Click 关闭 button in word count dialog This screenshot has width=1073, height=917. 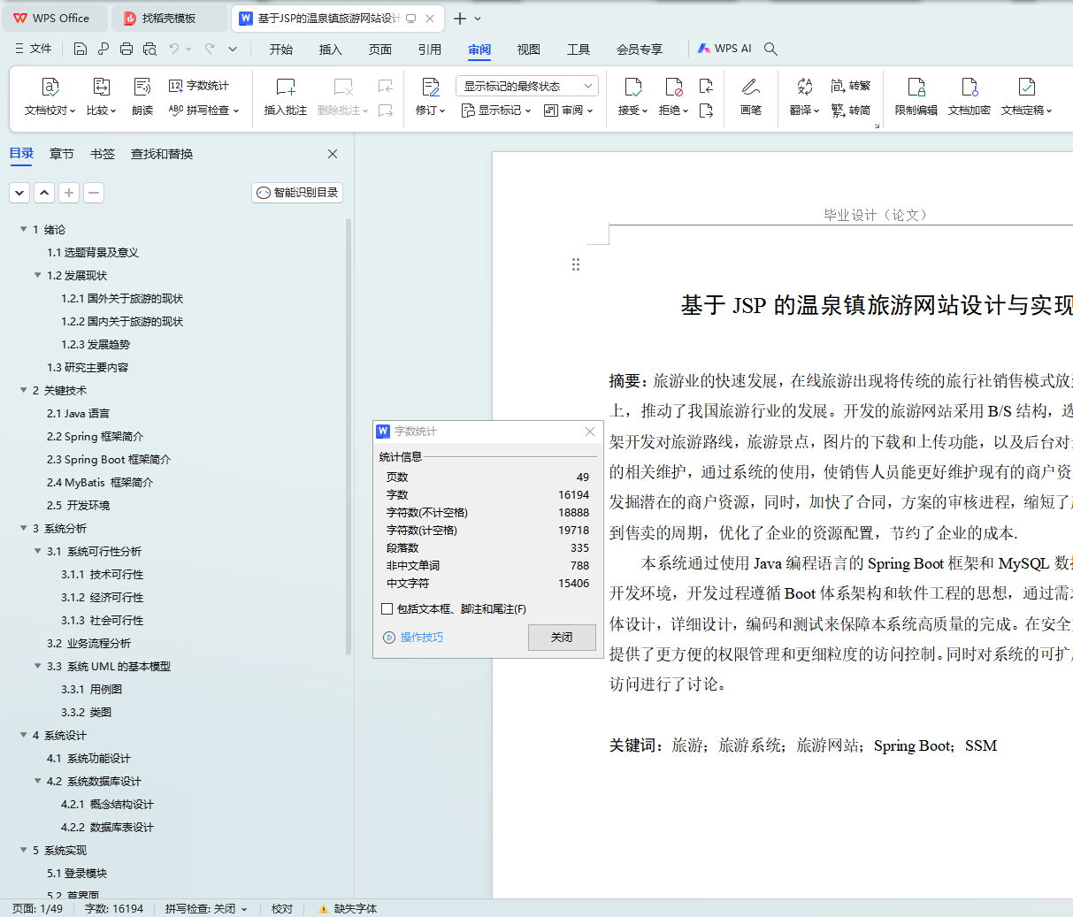[562, 638]
